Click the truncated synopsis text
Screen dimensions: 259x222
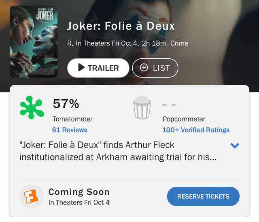click(118, 151)
